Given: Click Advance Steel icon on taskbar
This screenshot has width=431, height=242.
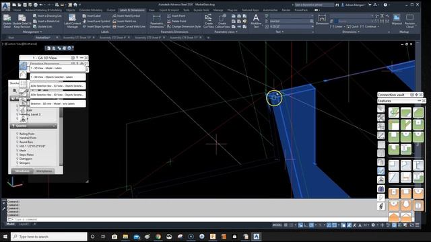Looking at the screenshot, I should [256, 237].
